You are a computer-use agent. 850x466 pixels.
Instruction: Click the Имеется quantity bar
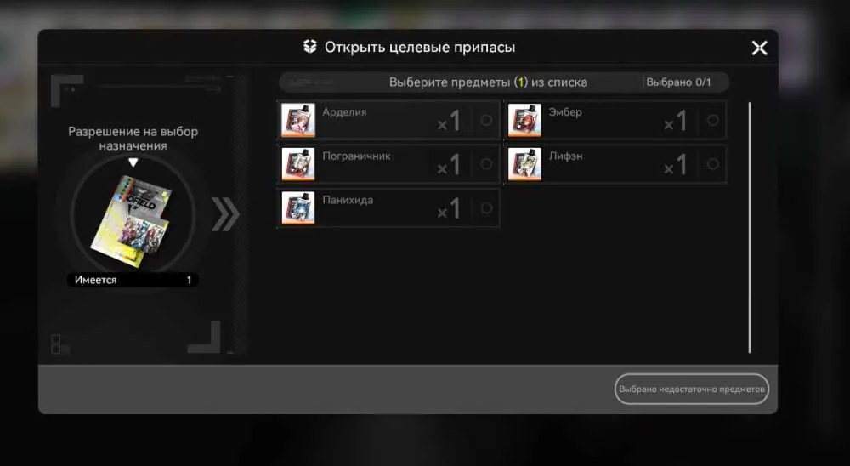coord(133,280)
